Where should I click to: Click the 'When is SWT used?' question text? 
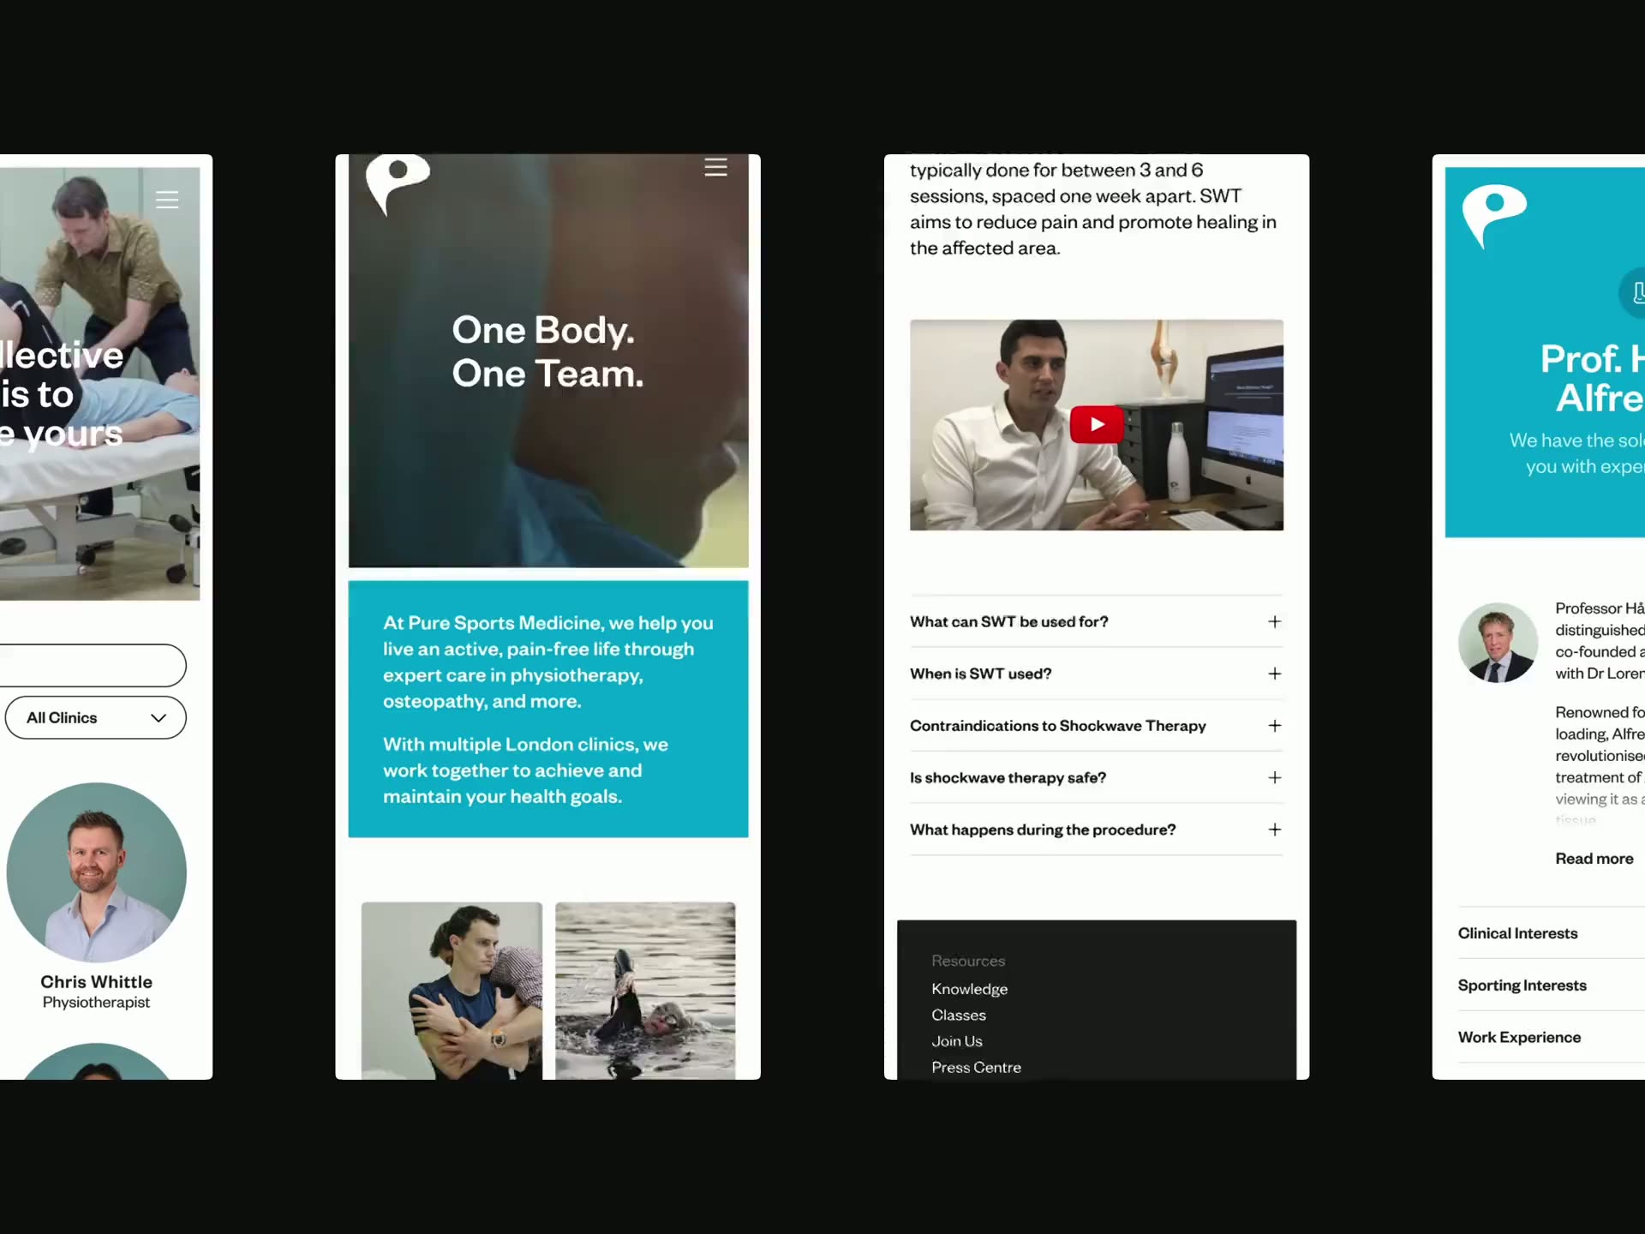tap(980, 674)
